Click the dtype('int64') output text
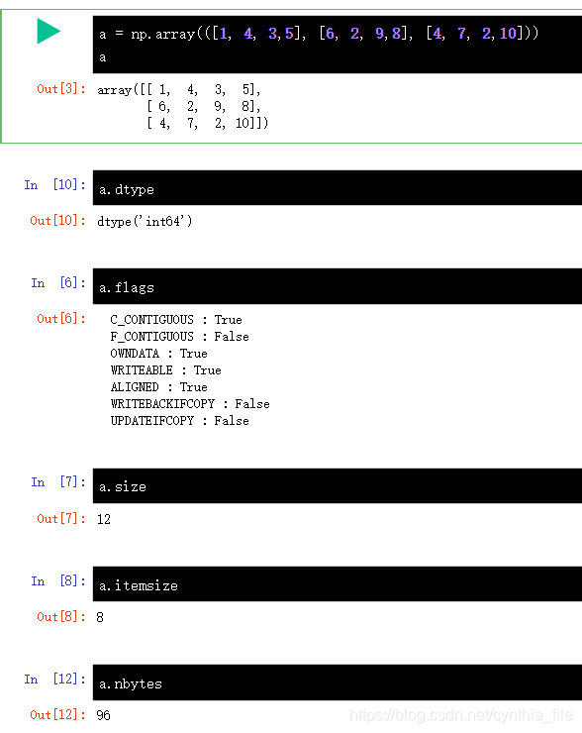 (x=145, y=221)
